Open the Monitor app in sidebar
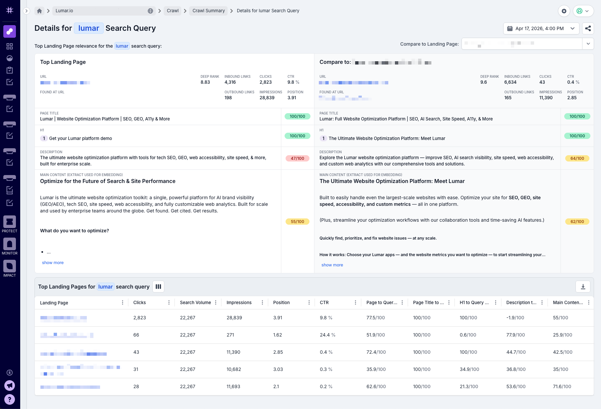 tap(10, 246)
